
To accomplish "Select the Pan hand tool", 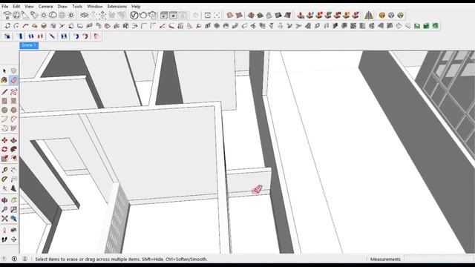I will coord(13,200).
